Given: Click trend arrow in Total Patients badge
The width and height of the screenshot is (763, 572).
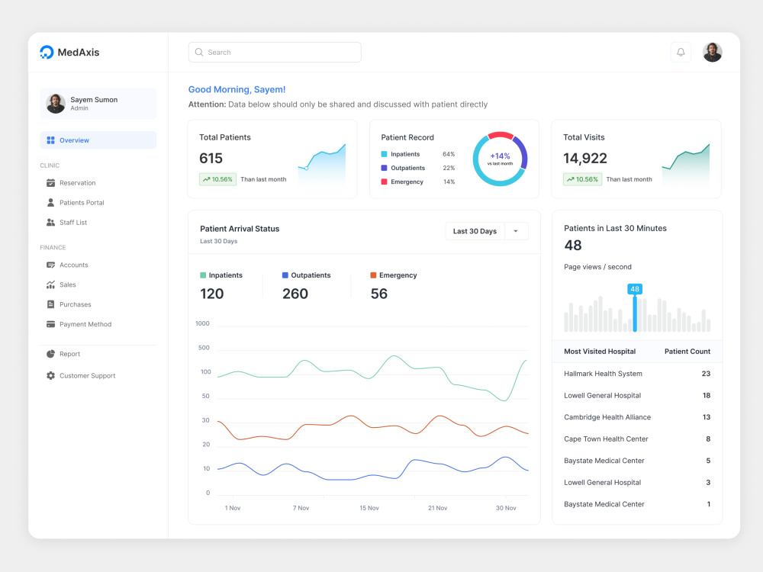Looking at the screenshot, I should [x=206, y=179].
